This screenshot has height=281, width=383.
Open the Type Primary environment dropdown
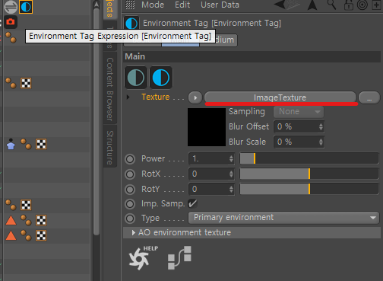point(283,218)
